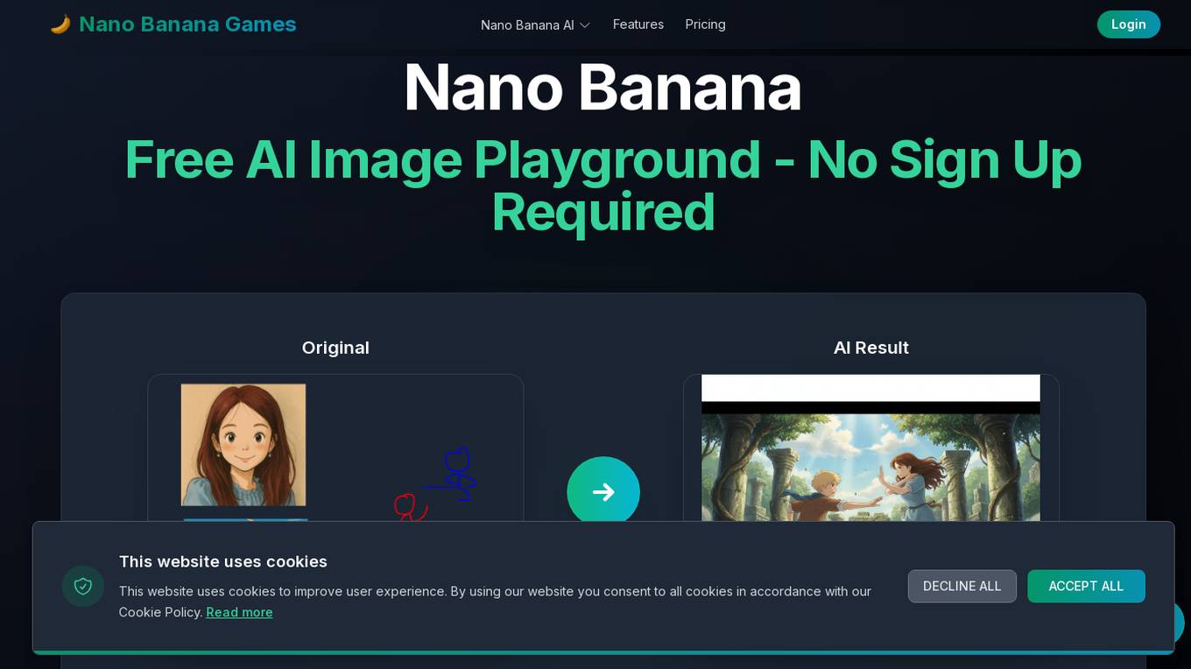Click the 'Nano Banana' main headline

coord(603,88)
